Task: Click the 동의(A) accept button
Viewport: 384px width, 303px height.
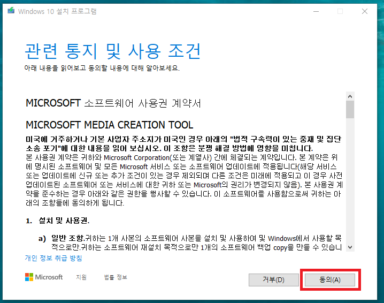Action: click(x=329, y=279)
